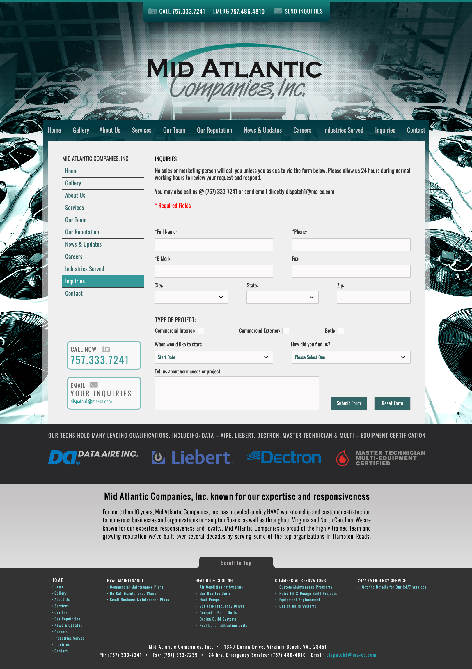Select Industries Served in the top navigation
Viewport: 472px width, 669px height.
343,130
